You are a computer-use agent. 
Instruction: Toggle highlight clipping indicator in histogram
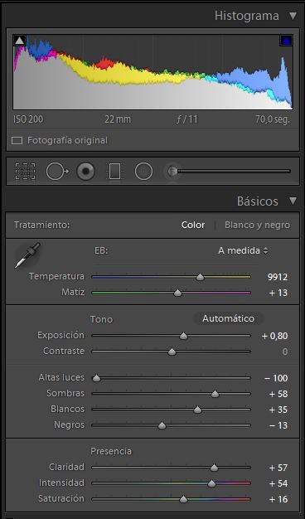(x=286, y=41)
